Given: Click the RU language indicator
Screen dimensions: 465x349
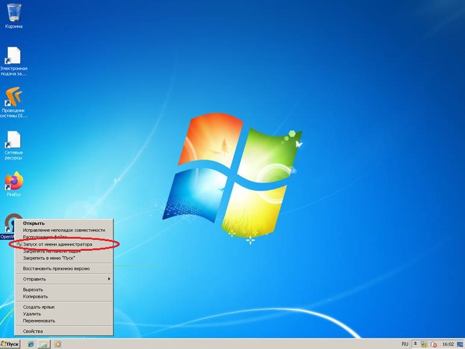Looking at the screenshot, I should tap(405, 344).
